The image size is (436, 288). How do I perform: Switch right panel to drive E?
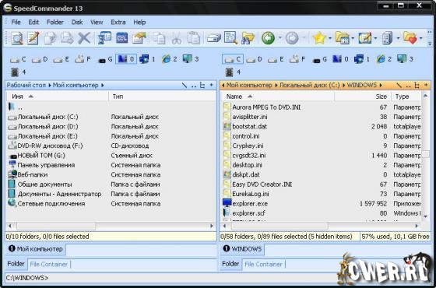point(276,59)
